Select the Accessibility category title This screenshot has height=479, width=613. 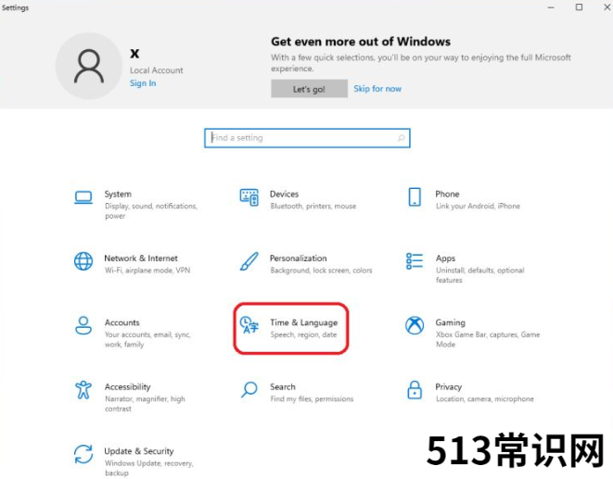tap(127, 386)
